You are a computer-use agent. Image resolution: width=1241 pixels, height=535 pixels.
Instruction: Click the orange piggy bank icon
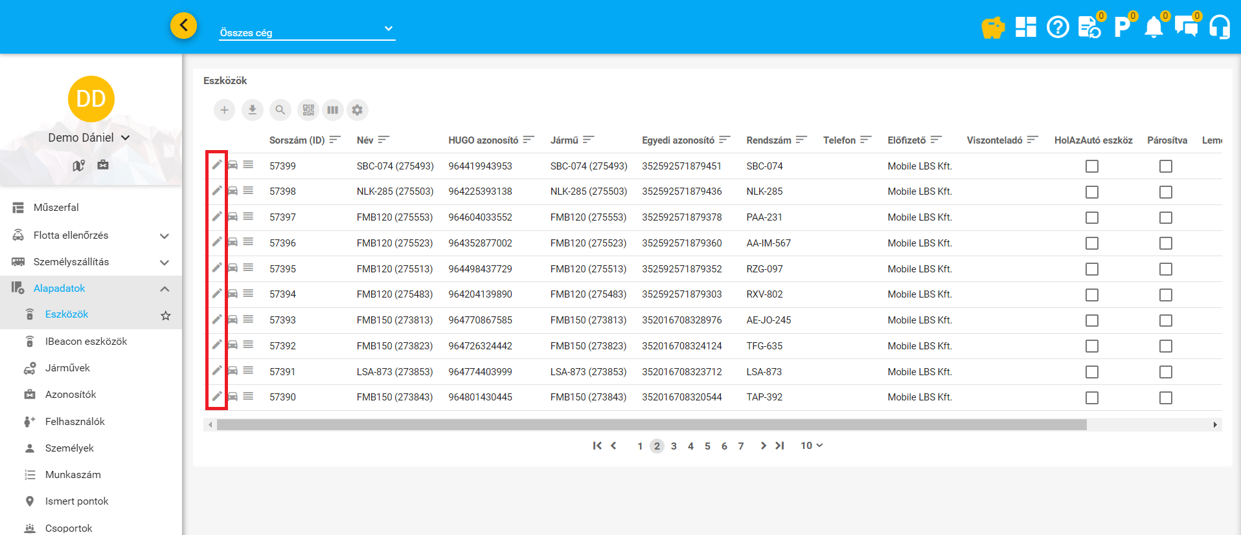[992, 28]
